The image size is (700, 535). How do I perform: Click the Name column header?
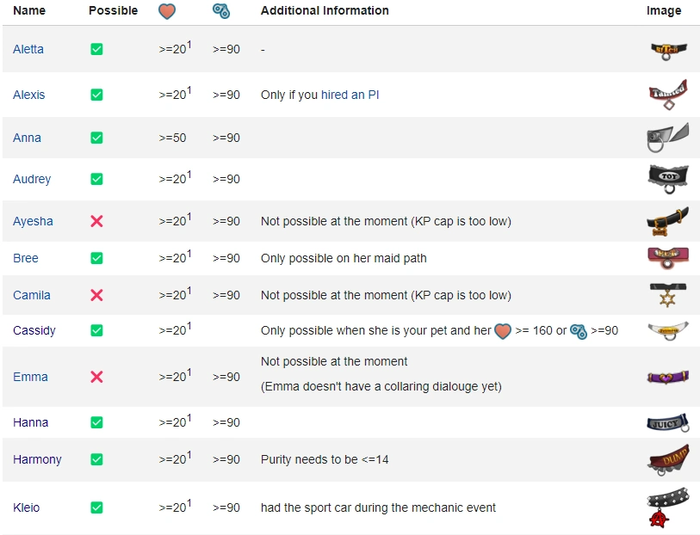[x=29, y=11]
